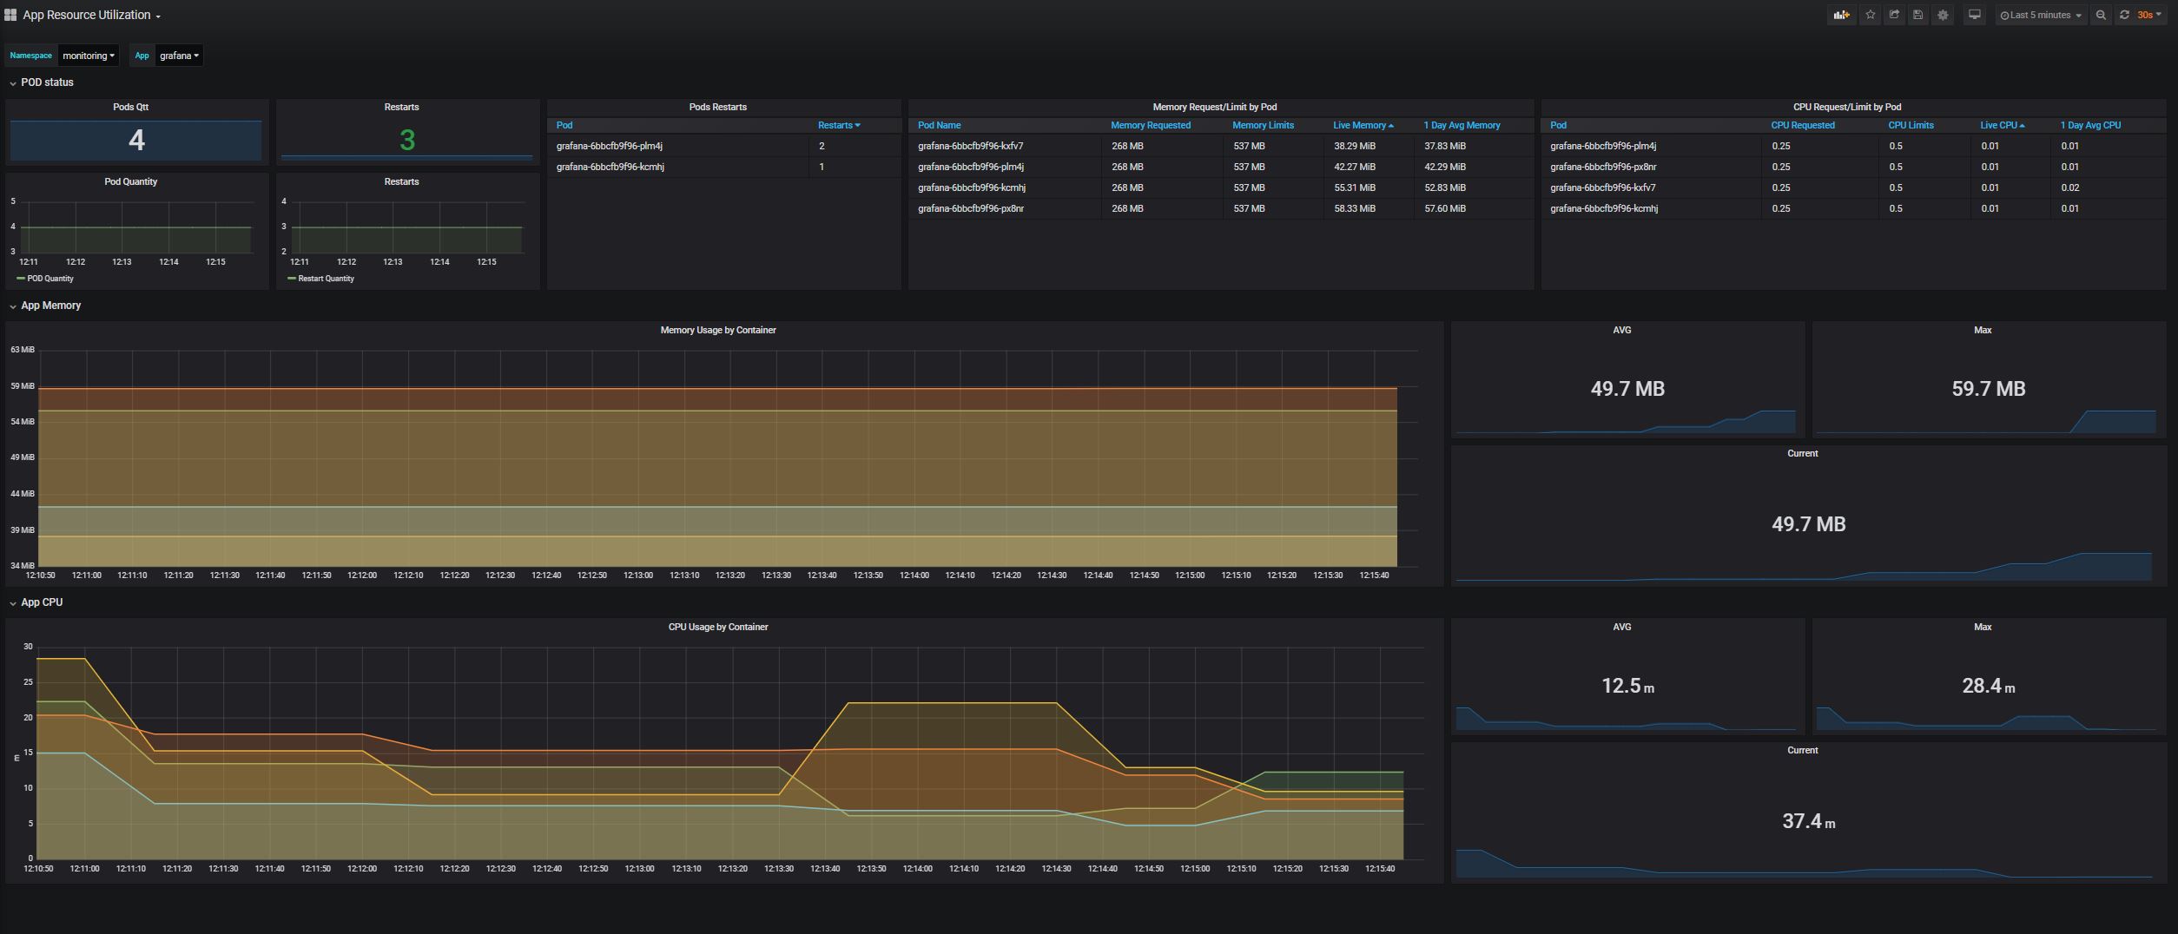Cycle view mode with monitor icon
The width and height of the screenshot is (2178, 934).
1974,15
